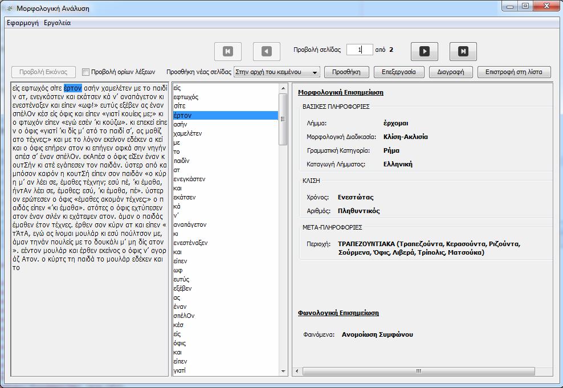Go to previous page arrow button

[267, 51]
